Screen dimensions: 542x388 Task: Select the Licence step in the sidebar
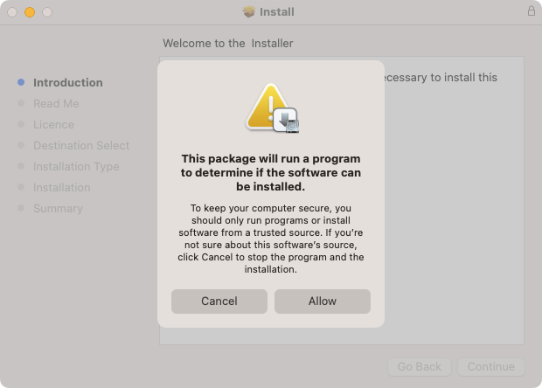click(53, 124)
